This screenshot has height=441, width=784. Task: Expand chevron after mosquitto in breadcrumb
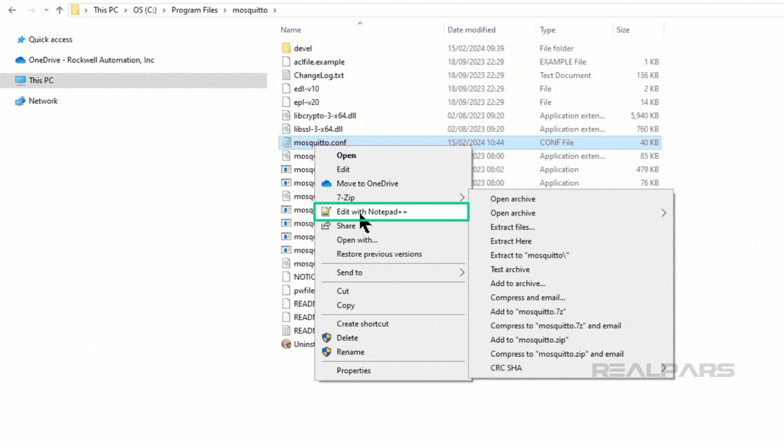pyautogui.click(x=275, y=10)
